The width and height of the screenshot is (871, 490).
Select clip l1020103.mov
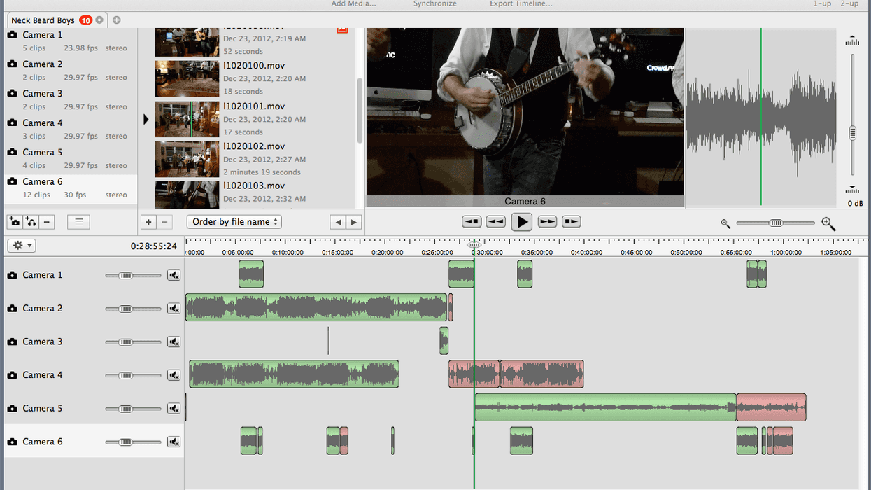pyautogui.click(x=254, y=185)
